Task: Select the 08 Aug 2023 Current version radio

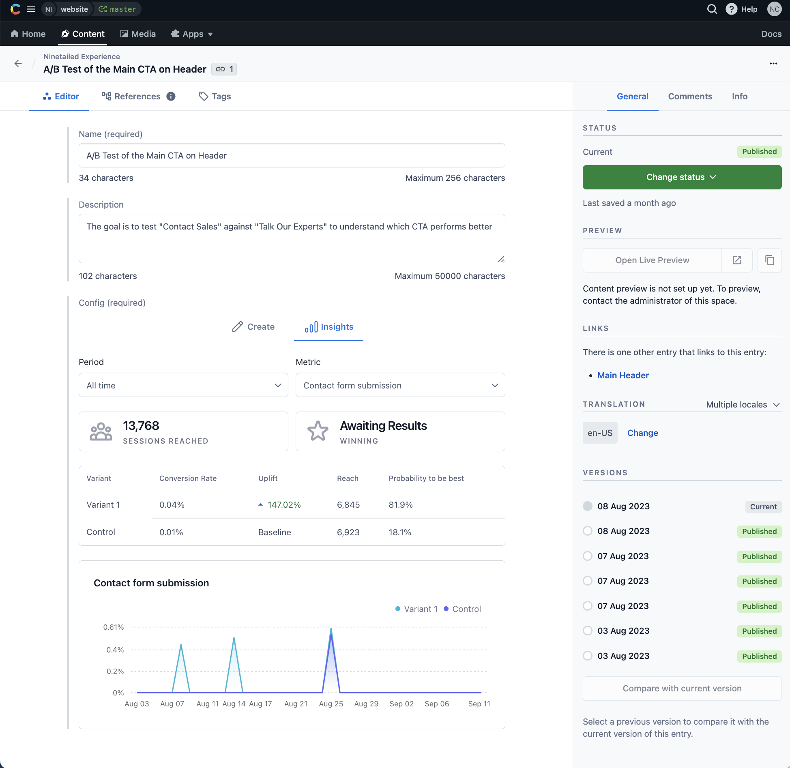Action: pyautogui.click(x=587, y=506)
